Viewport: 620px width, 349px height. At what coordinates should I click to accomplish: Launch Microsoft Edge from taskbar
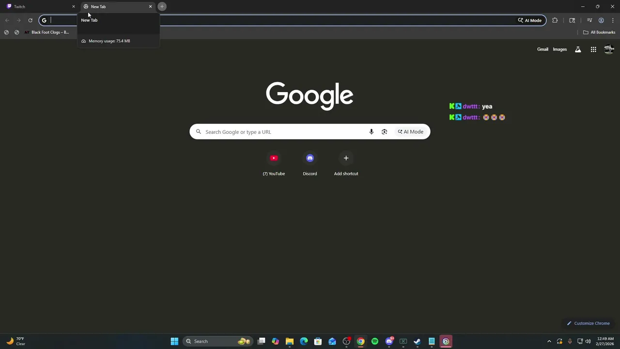pos(304,341)
